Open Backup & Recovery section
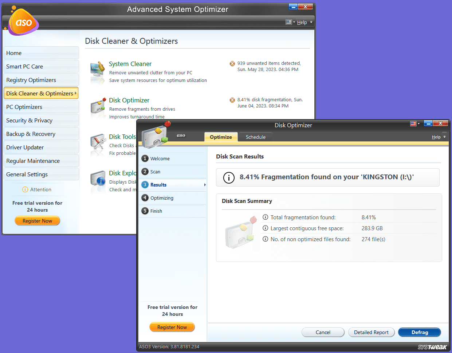This screenshot has height=353, width=452. tap(41, 134)
